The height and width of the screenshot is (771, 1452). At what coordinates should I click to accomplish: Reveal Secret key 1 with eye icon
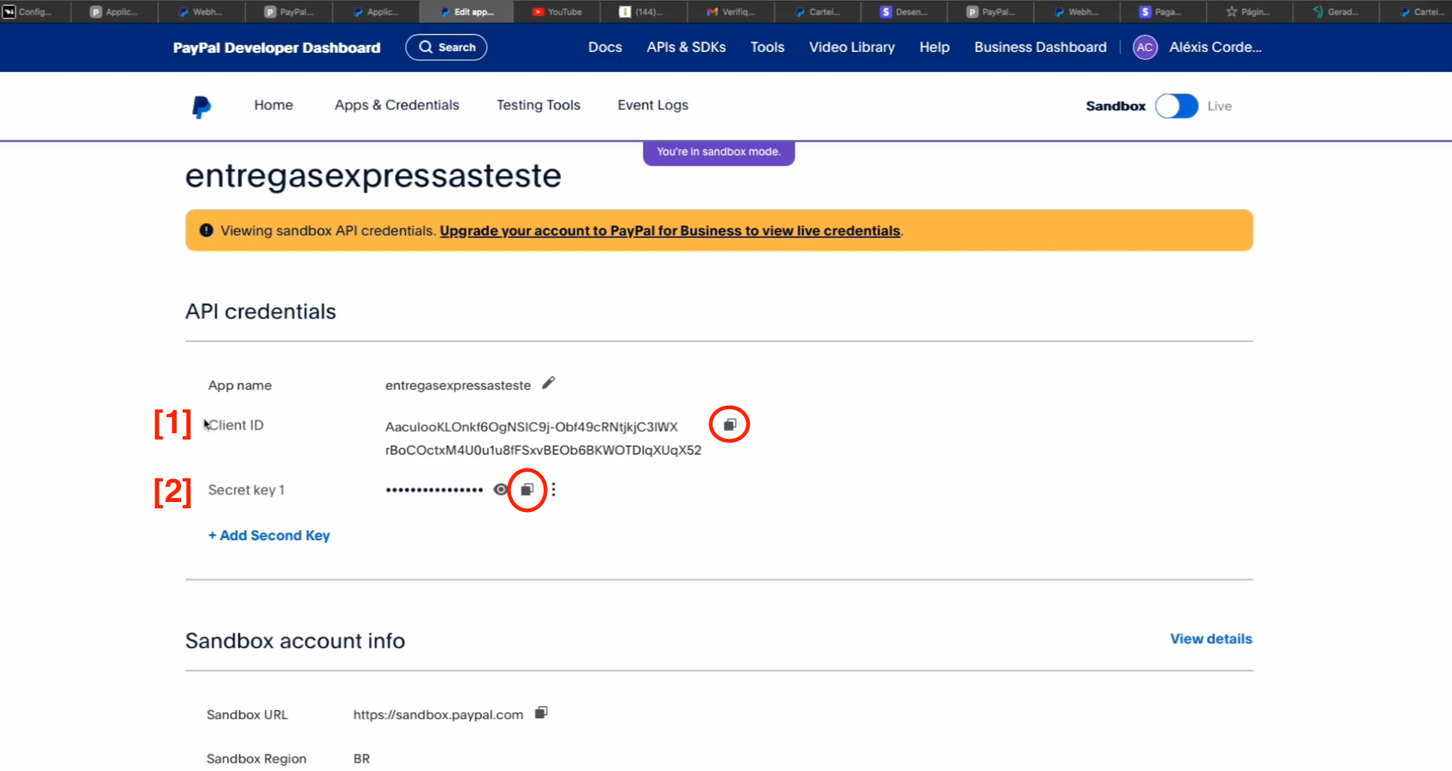click(501, 490)
